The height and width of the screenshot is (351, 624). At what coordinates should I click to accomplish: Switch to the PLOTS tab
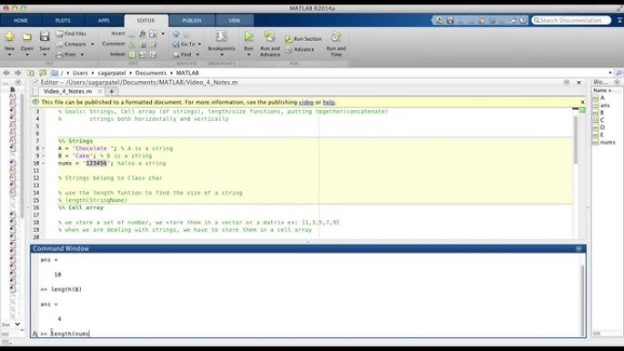click(63, 20)
